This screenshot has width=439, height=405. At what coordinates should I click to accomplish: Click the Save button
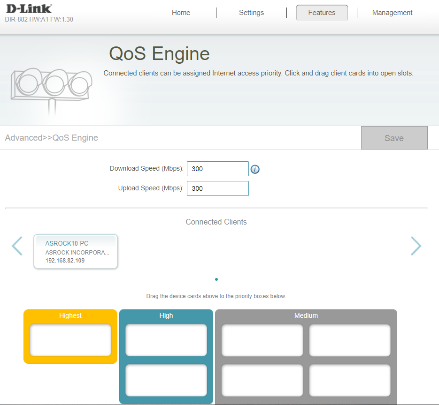394,138
